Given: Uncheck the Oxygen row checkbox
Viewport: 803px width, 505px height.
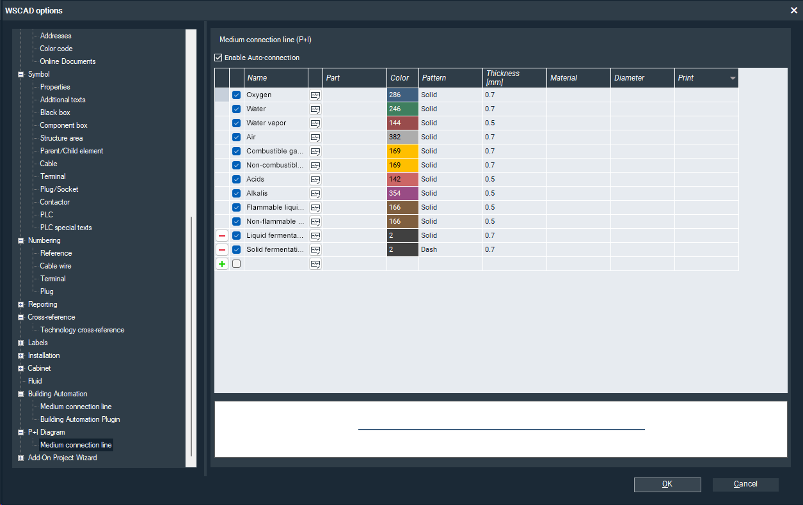Looking at the screenshot, I should click(237, 95).
